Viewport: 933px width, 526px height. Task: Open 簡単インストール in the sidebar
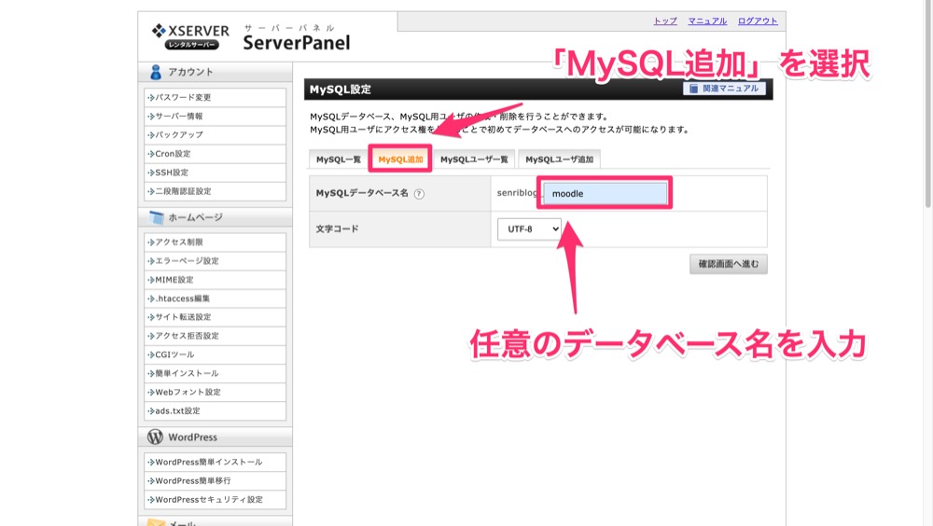pos(215,373)
